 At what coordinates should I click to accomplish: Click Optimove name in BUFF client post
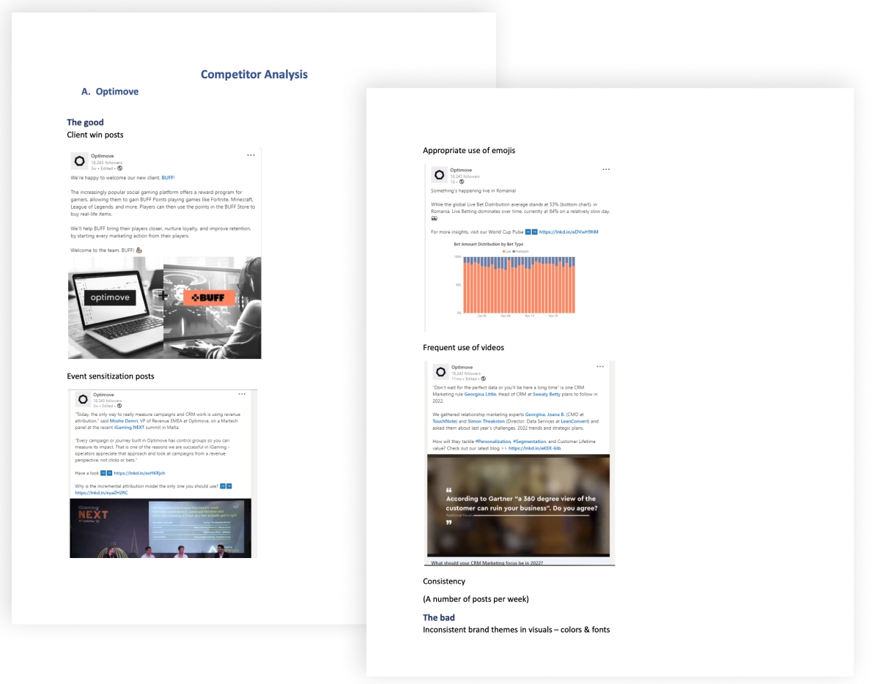point(103,156)
